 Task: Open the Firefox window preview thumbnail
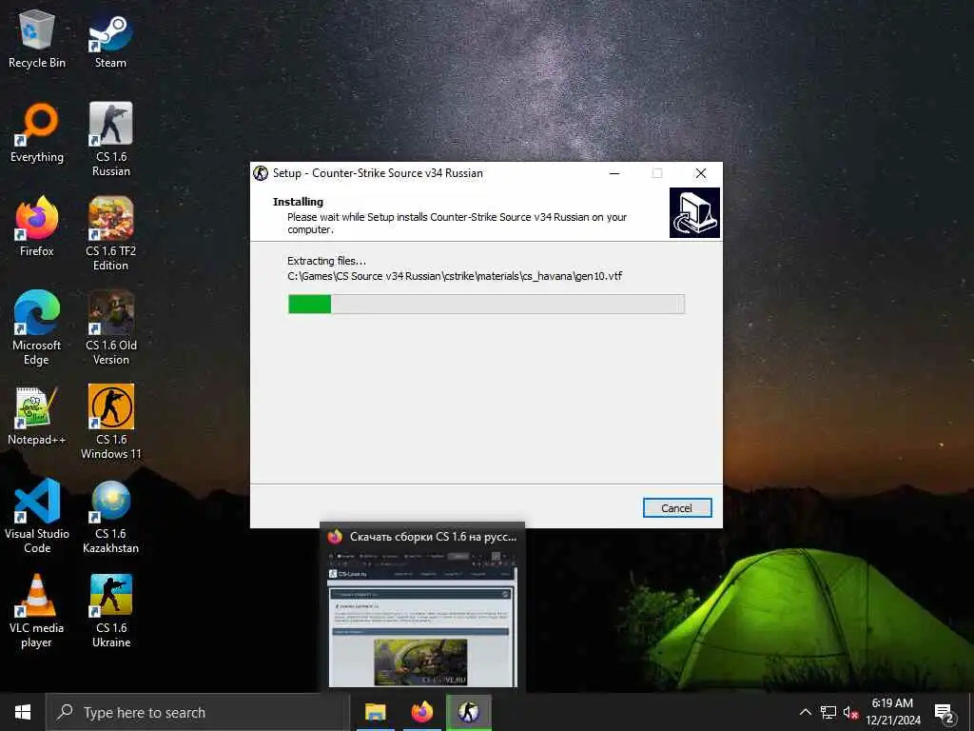(422, 619)
